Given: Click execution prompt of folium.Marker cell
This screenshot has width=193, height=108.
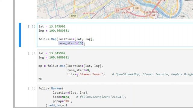Looking at the screenshot, I should [32, 88].
